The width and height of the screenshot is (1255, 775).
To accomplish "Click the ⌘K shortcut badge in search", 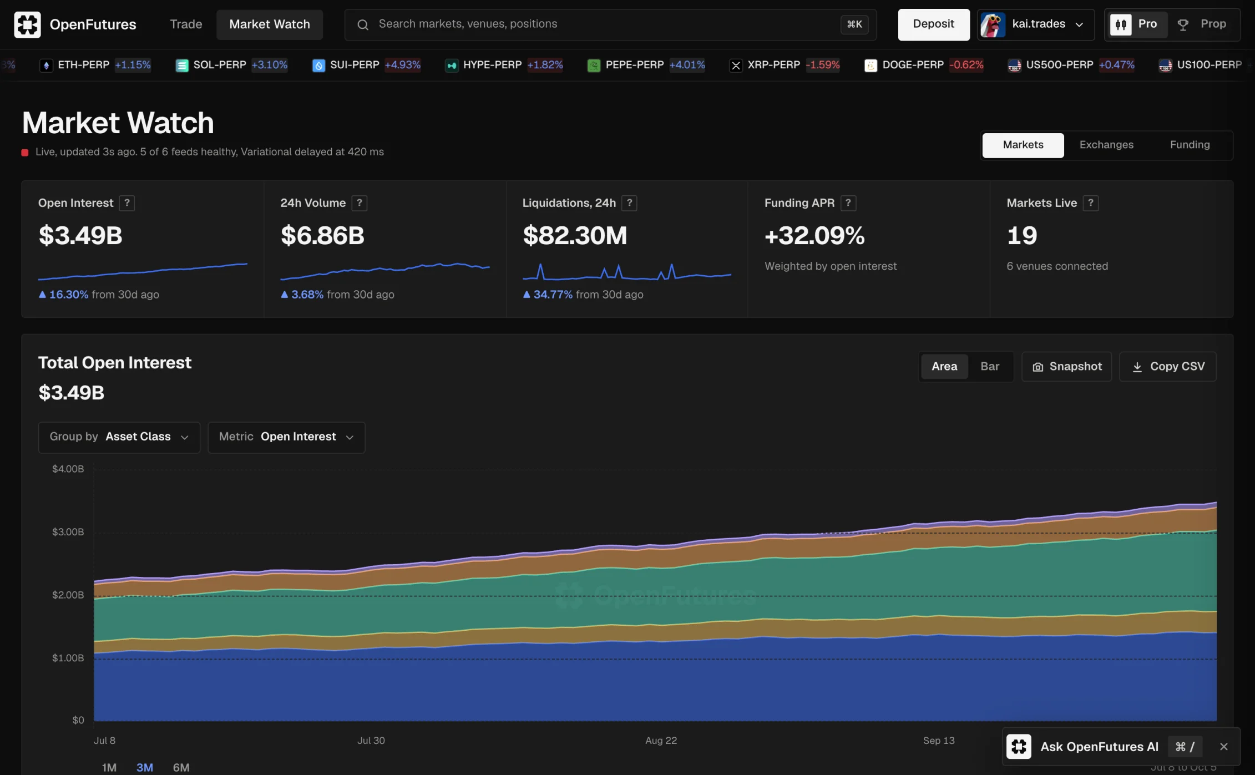I will point(854,24).
